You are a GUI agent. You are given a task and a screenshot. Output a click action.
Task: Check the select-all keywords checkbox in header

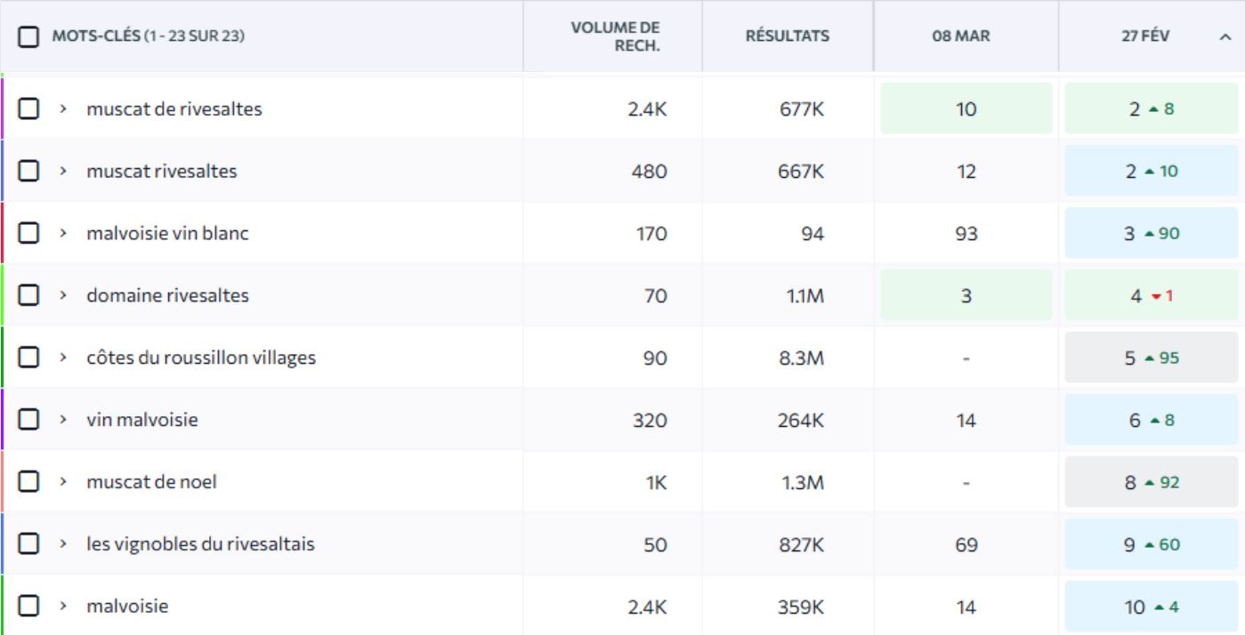(x=29, y=36)
